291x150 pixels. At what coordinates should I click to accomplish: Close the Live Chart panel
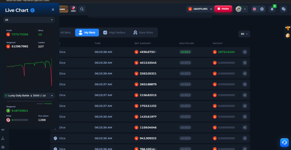click(53, 10)
